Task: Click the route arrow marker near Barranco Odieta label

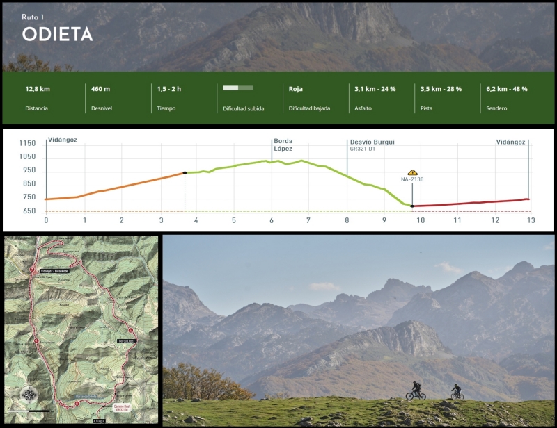Action: coord(77,402)
